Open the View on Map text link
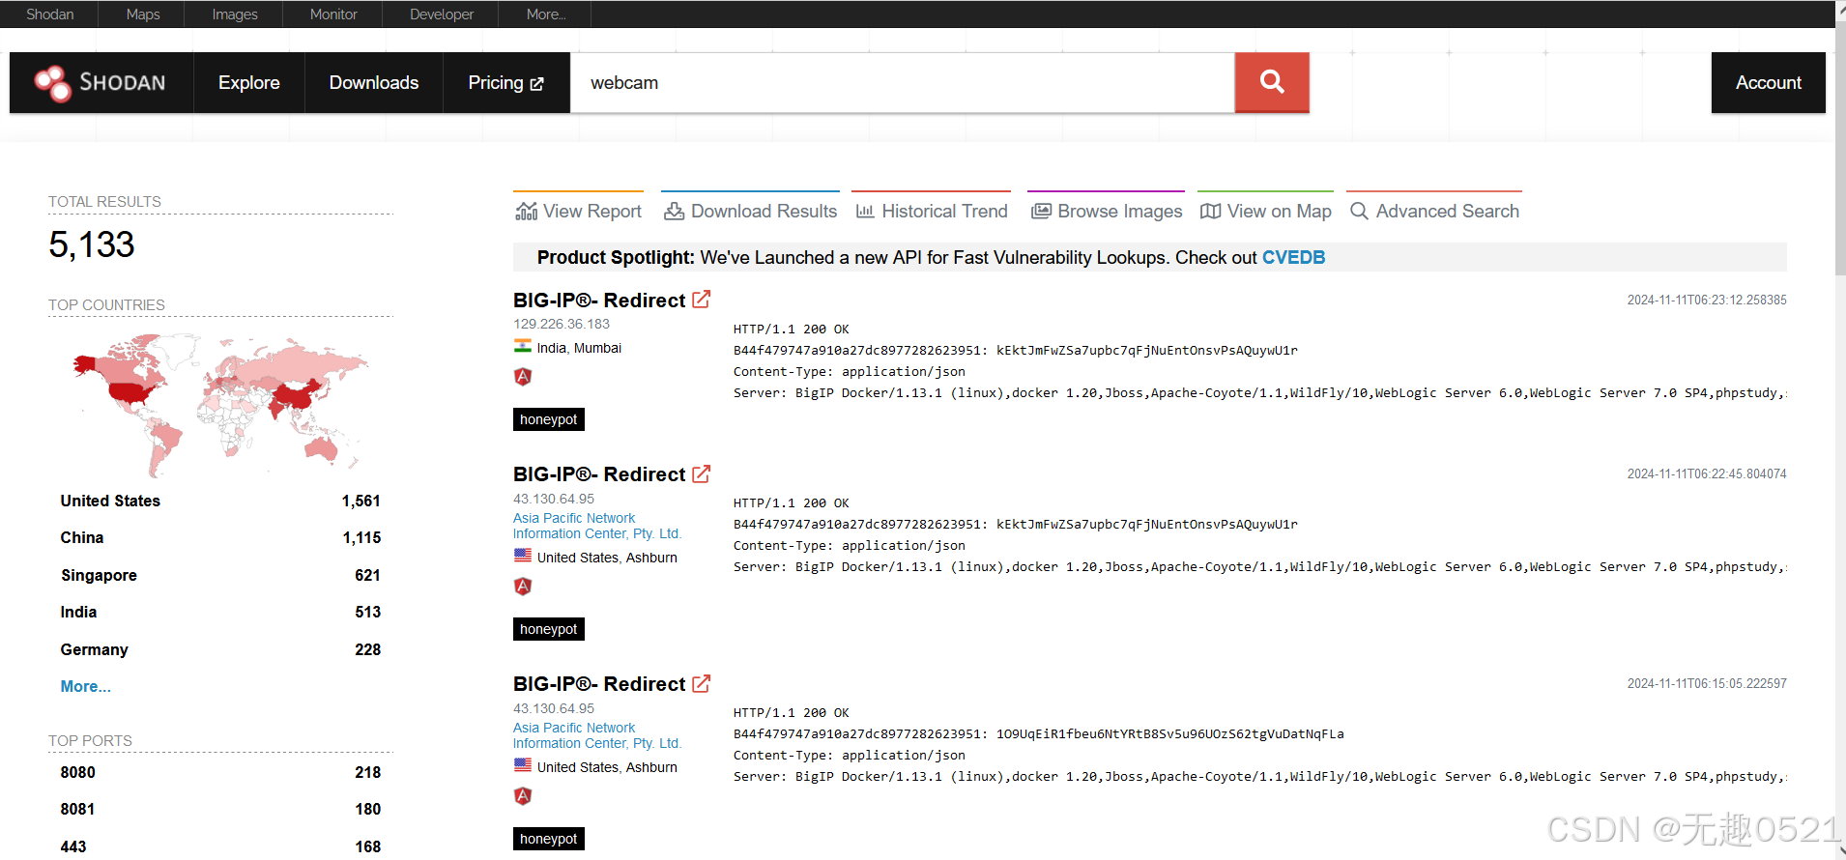This screenshot has width=1846, height=860. coord(1280,211)
